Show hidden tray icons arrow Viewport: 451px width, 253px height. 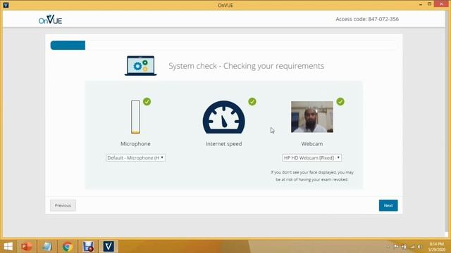pos(388,247)
